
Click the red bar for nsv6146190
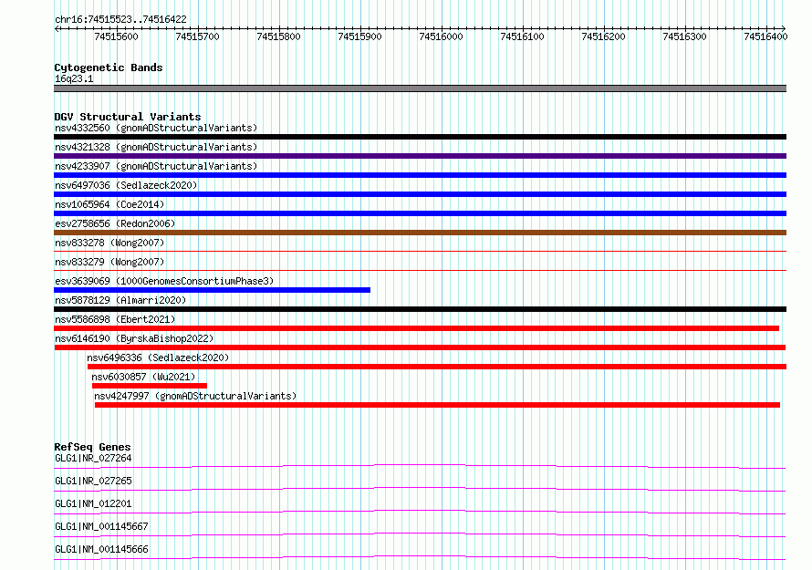420,347
